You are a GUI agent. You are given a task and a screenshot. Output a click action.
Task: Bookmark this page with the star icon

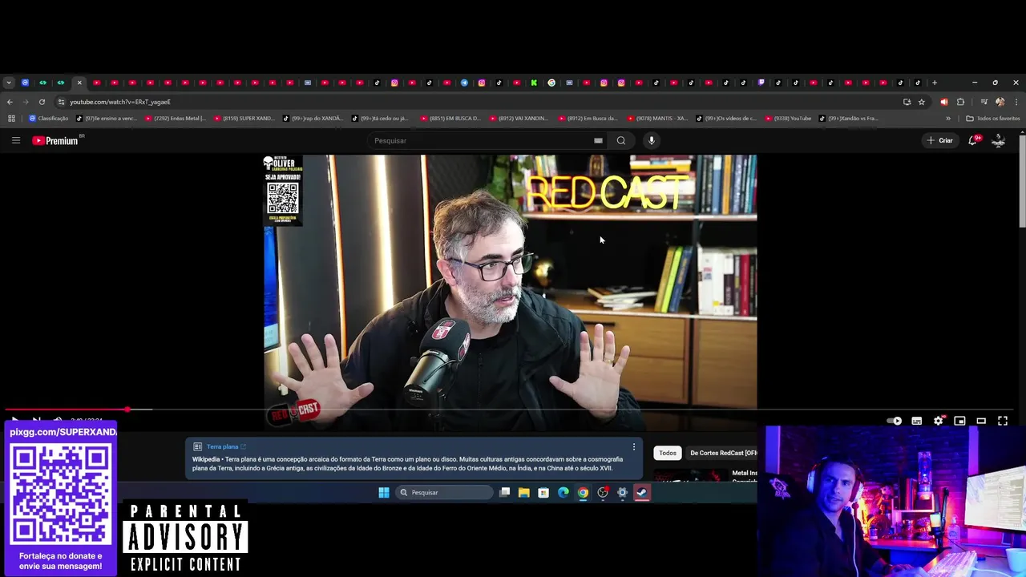point(922,102)
